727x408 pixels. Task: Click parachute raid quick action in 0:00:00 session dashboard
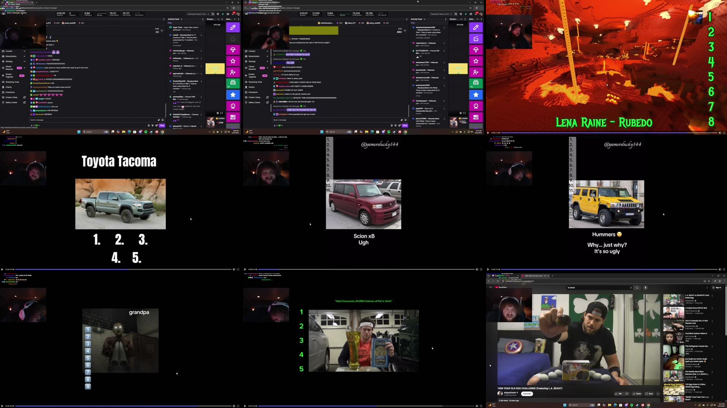click(x=233, y=50)
